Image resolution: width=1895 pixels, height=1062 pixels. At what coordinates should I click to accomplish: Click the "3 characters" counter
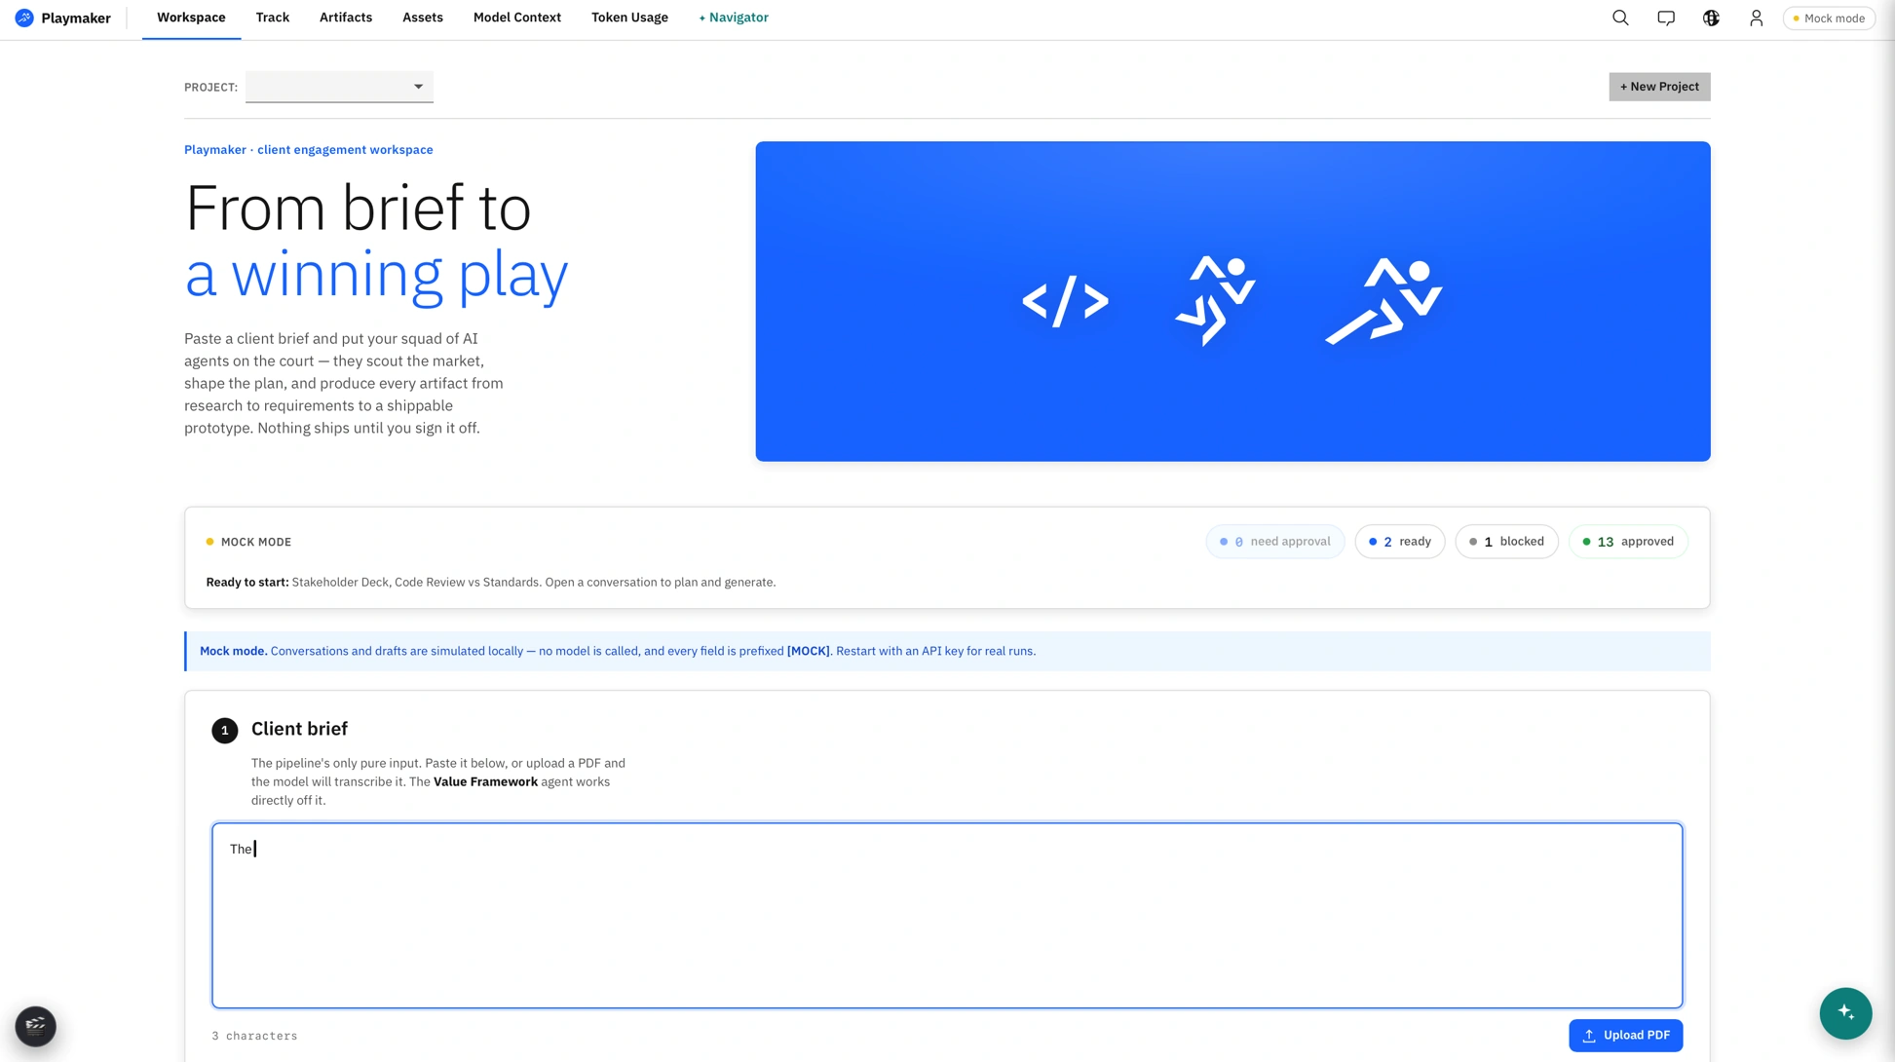click(254, 1036)
